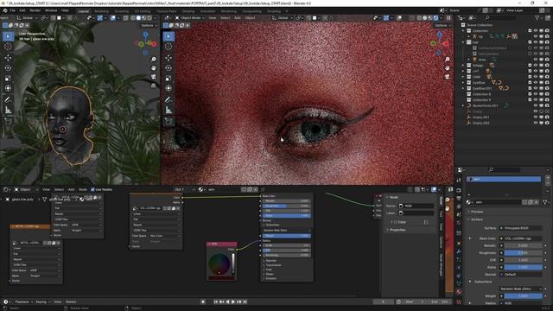Select the Rotate tool in left viewport
The image size is (553, 311).
pyautogui.click(x=8, y=67)
